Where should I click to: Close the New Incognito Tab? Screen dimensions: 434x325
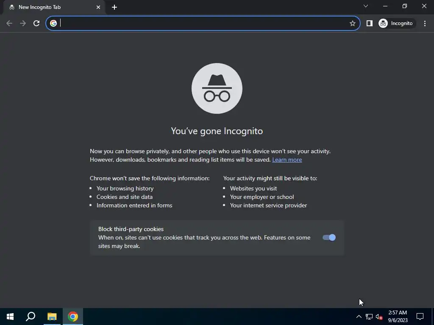tap(98, 7)
